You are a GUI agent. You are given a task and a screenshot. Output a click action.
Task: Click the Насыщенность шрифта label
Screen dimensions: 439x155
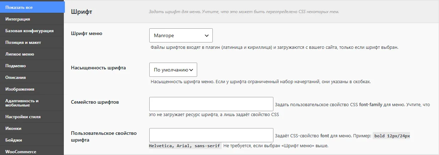[x=98, y=67]
